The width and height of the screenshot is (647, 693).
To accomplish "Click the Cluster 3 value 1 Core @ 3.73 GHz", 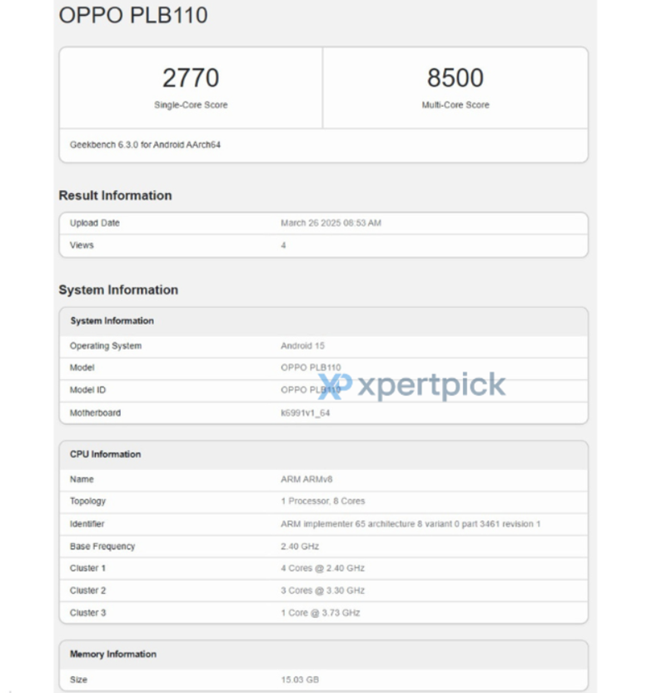I will click(321, 613).
